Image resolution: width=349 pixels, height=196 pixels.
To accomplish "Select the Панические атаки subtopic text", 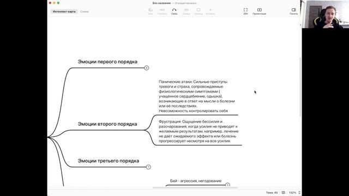I will click(197, 96).
